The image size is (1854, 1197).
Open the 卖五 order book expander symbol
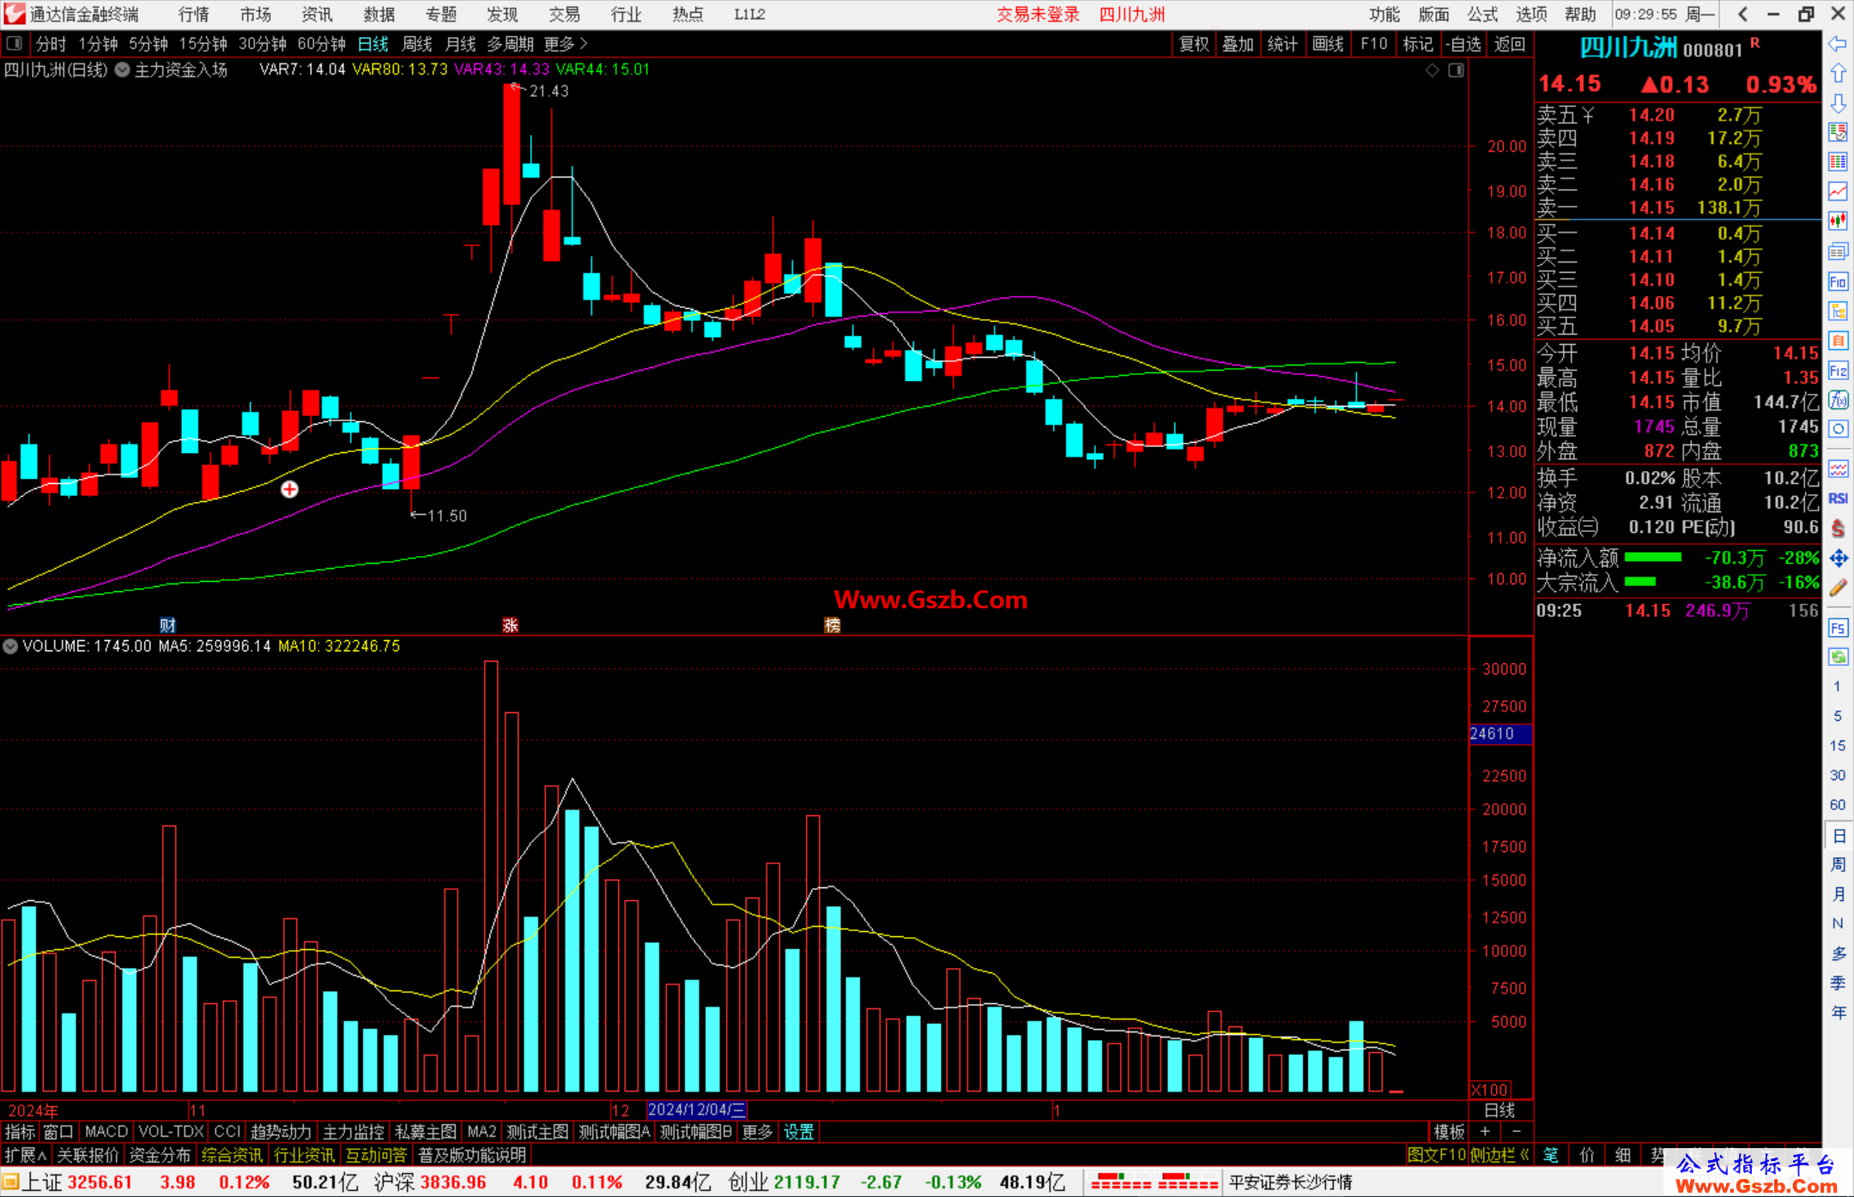pyautogui.click(x=1588, y=115)
